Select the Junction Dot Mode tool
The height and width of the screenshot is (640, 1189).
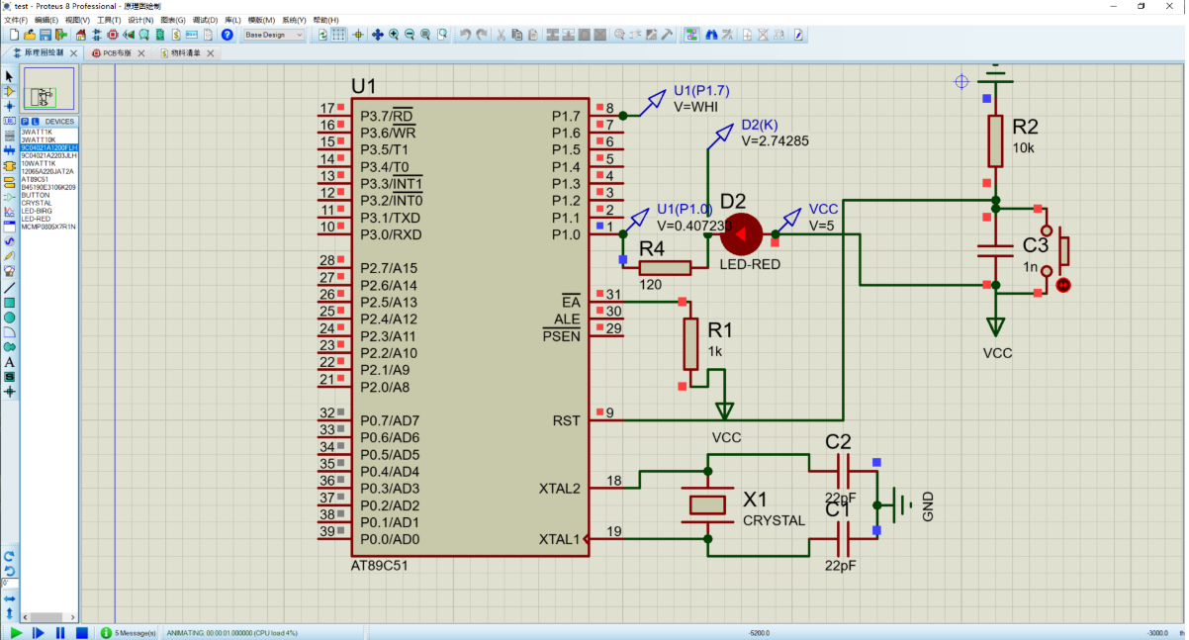tap(10, 105)
